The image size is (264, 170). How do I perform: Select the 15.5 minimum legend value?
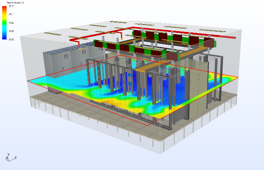point(11,39)
